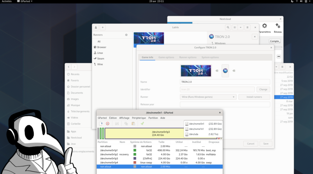
Task: Select the TRON 2.0 game thumbnail in Lutris
Action: point(149,38)
